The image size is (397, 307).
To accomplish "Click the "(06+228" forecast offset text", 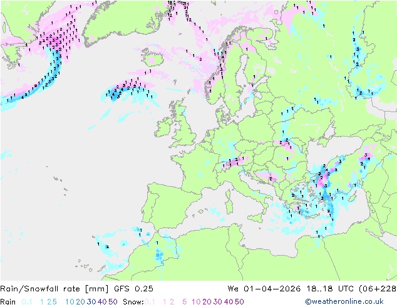I will pos(378,289).
